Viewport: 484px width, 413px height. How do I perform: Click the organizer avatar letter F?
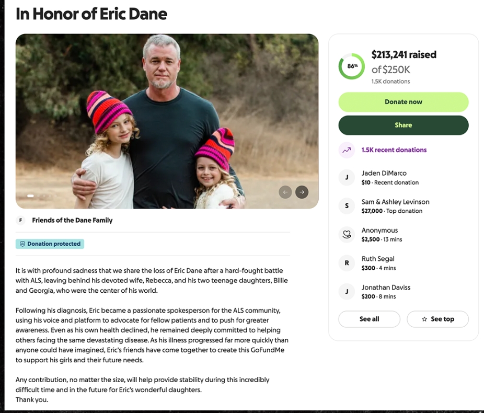point(21,221)
